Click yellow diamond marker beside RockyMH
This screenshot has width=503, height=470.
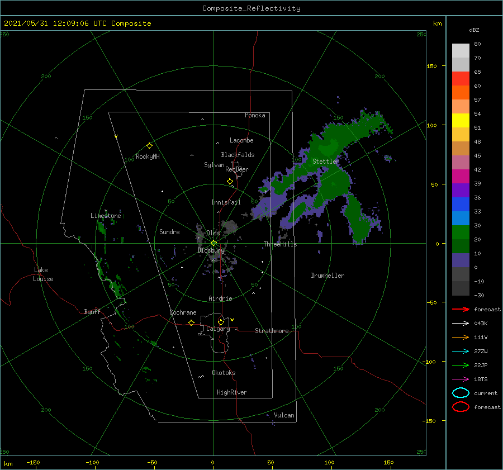(149, 146)
